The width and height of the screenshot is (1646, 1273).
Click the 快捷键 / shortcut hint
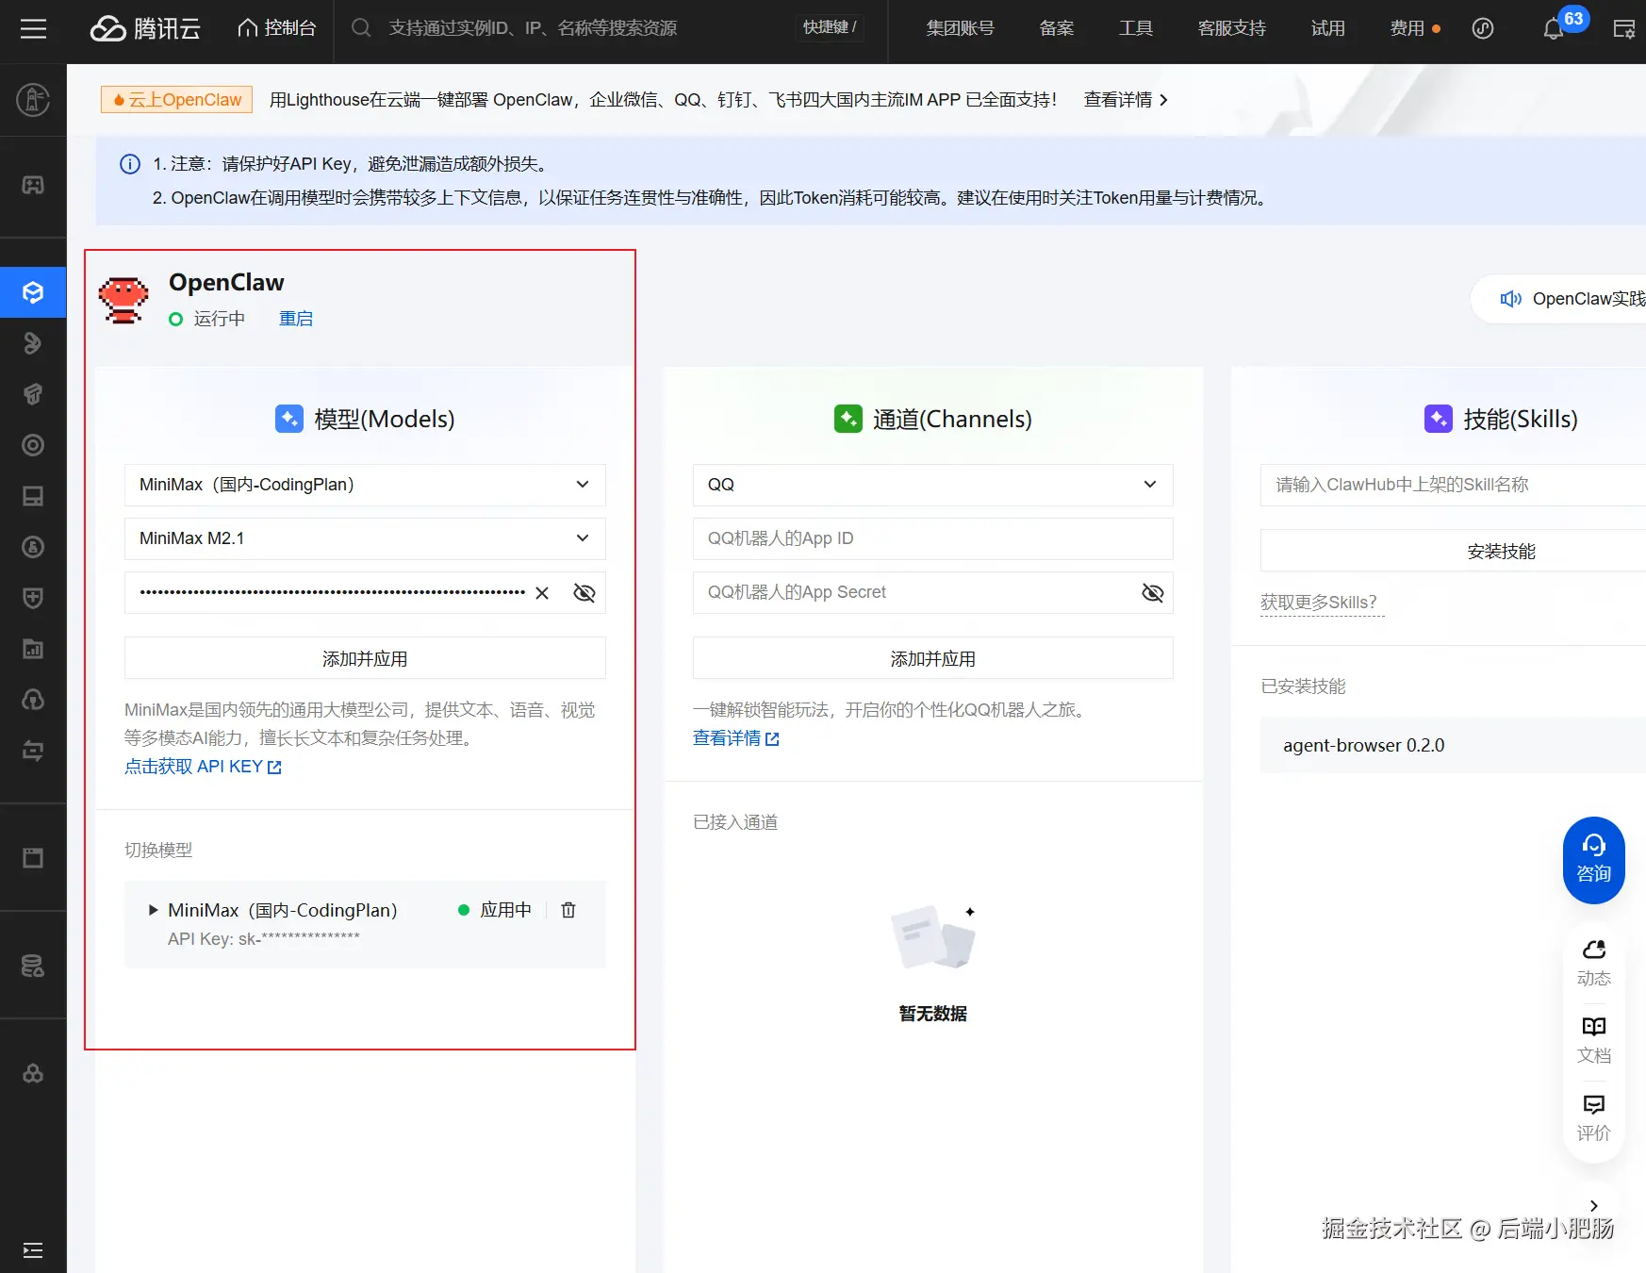point(830,28)
